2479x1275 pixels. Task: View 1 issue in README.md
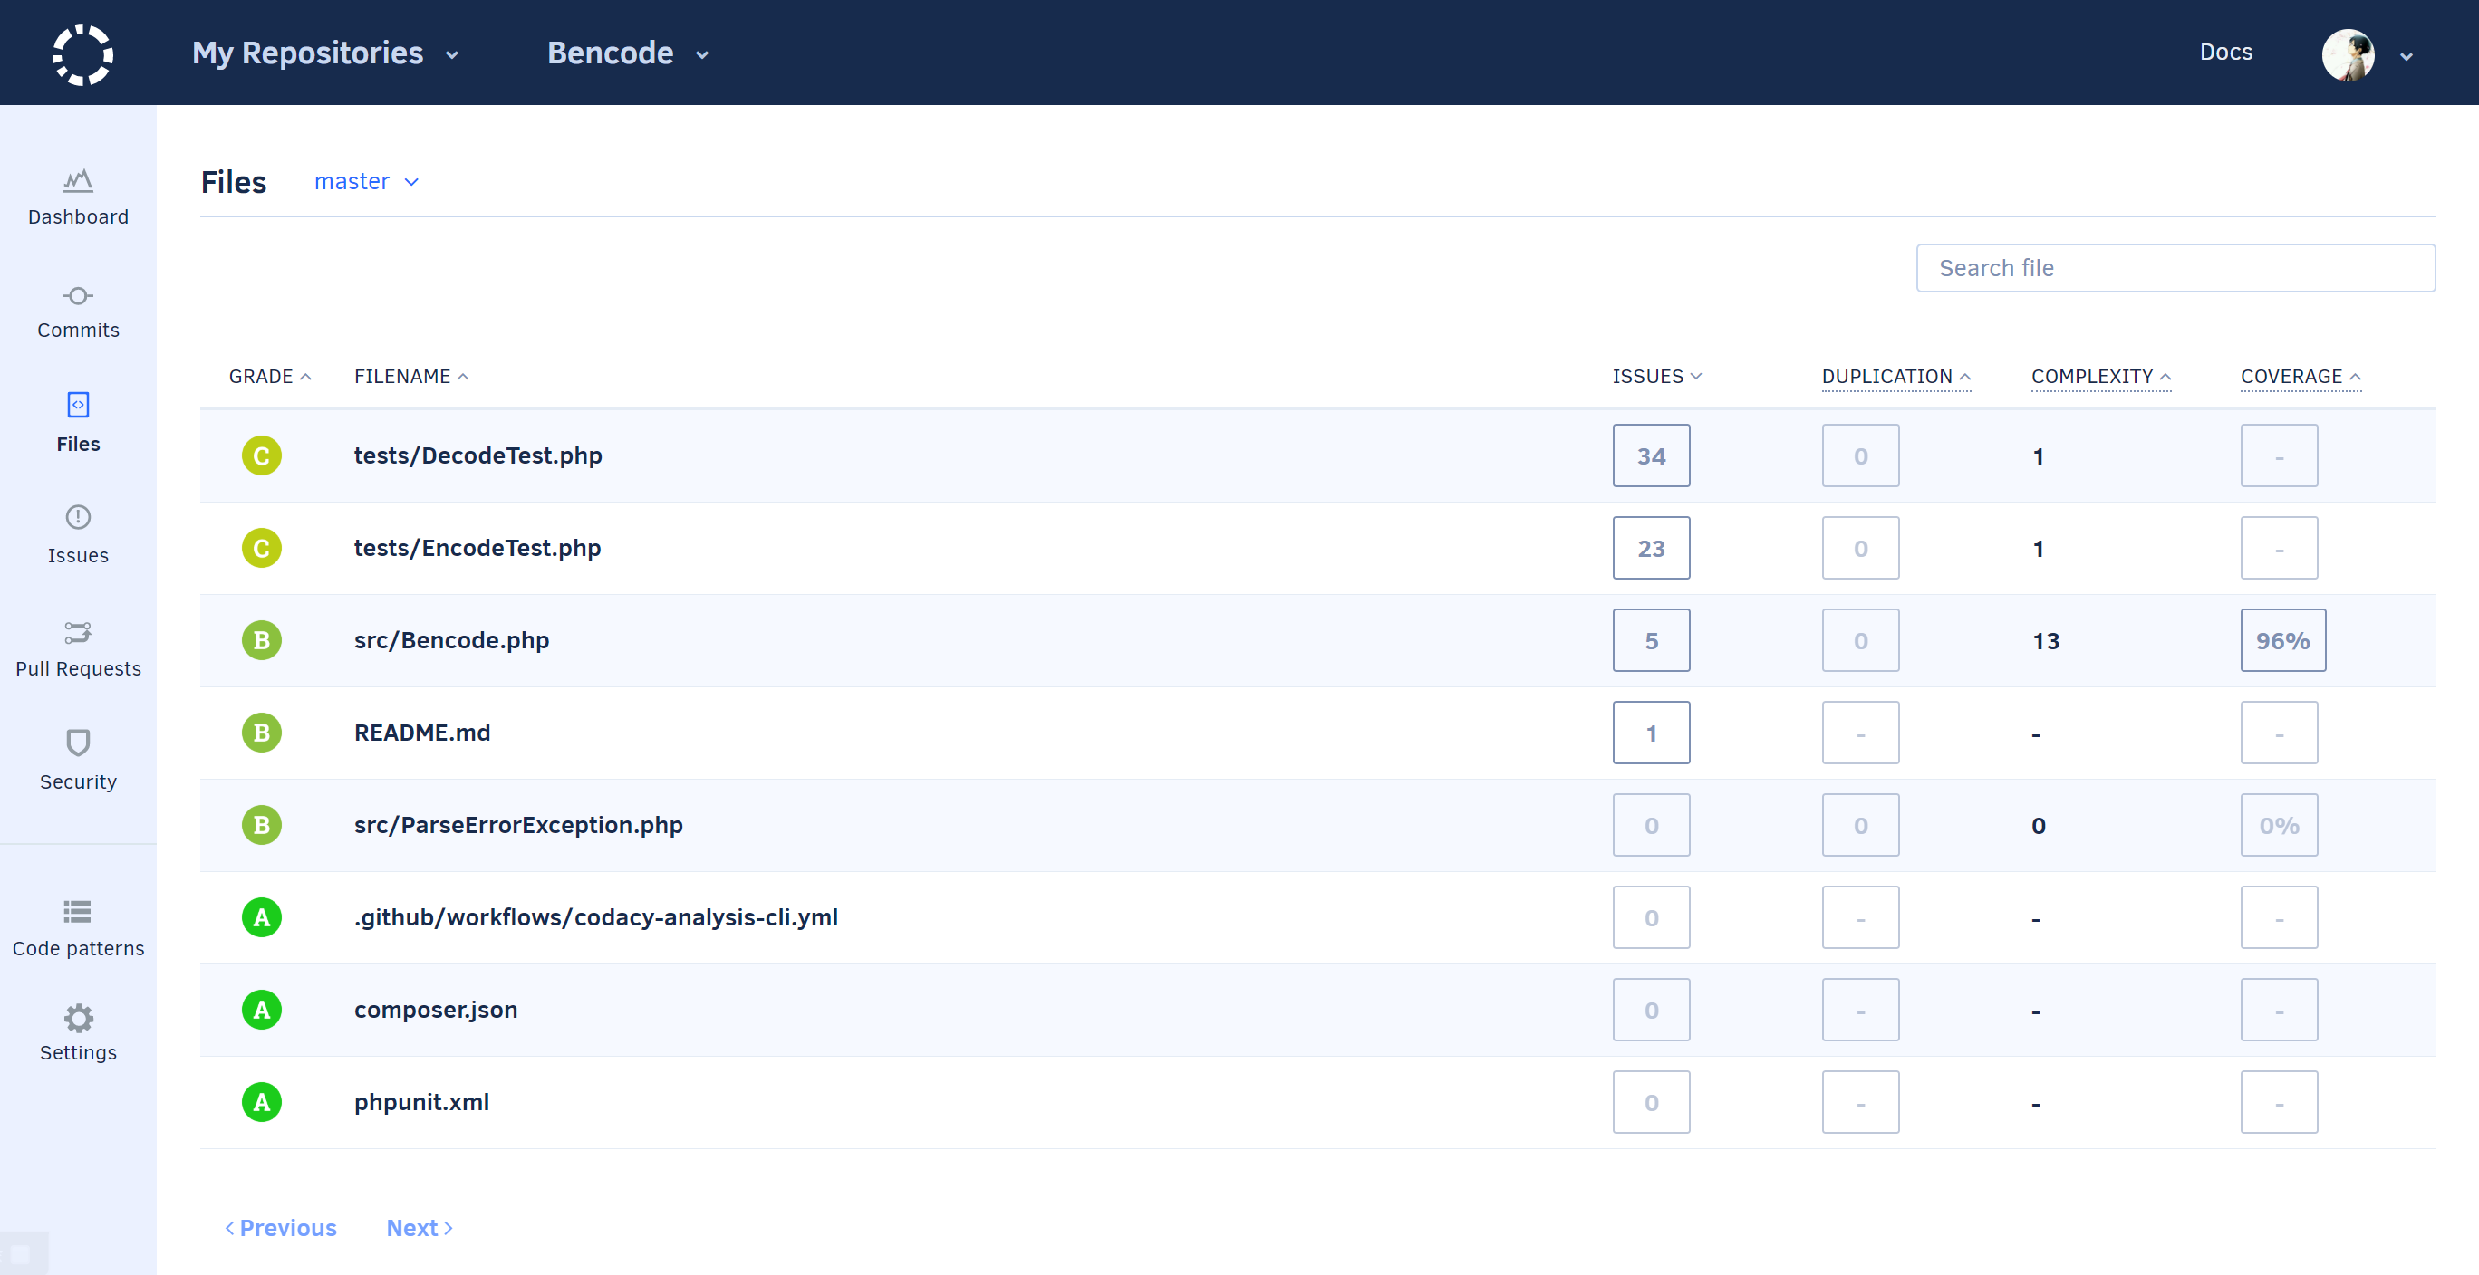tap(1652, 733)
